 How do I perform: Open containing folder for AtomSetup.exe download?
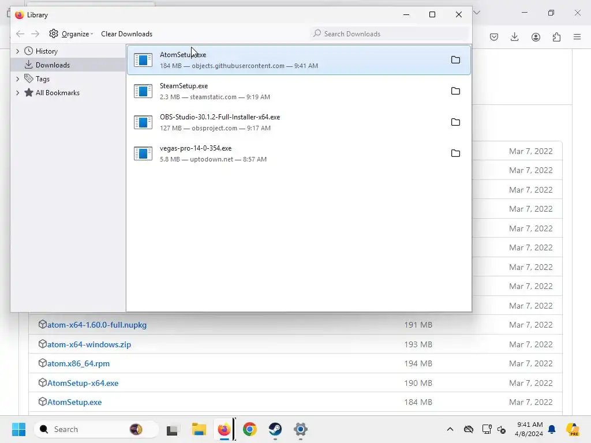pyautogui.click(x=455, y=60)
